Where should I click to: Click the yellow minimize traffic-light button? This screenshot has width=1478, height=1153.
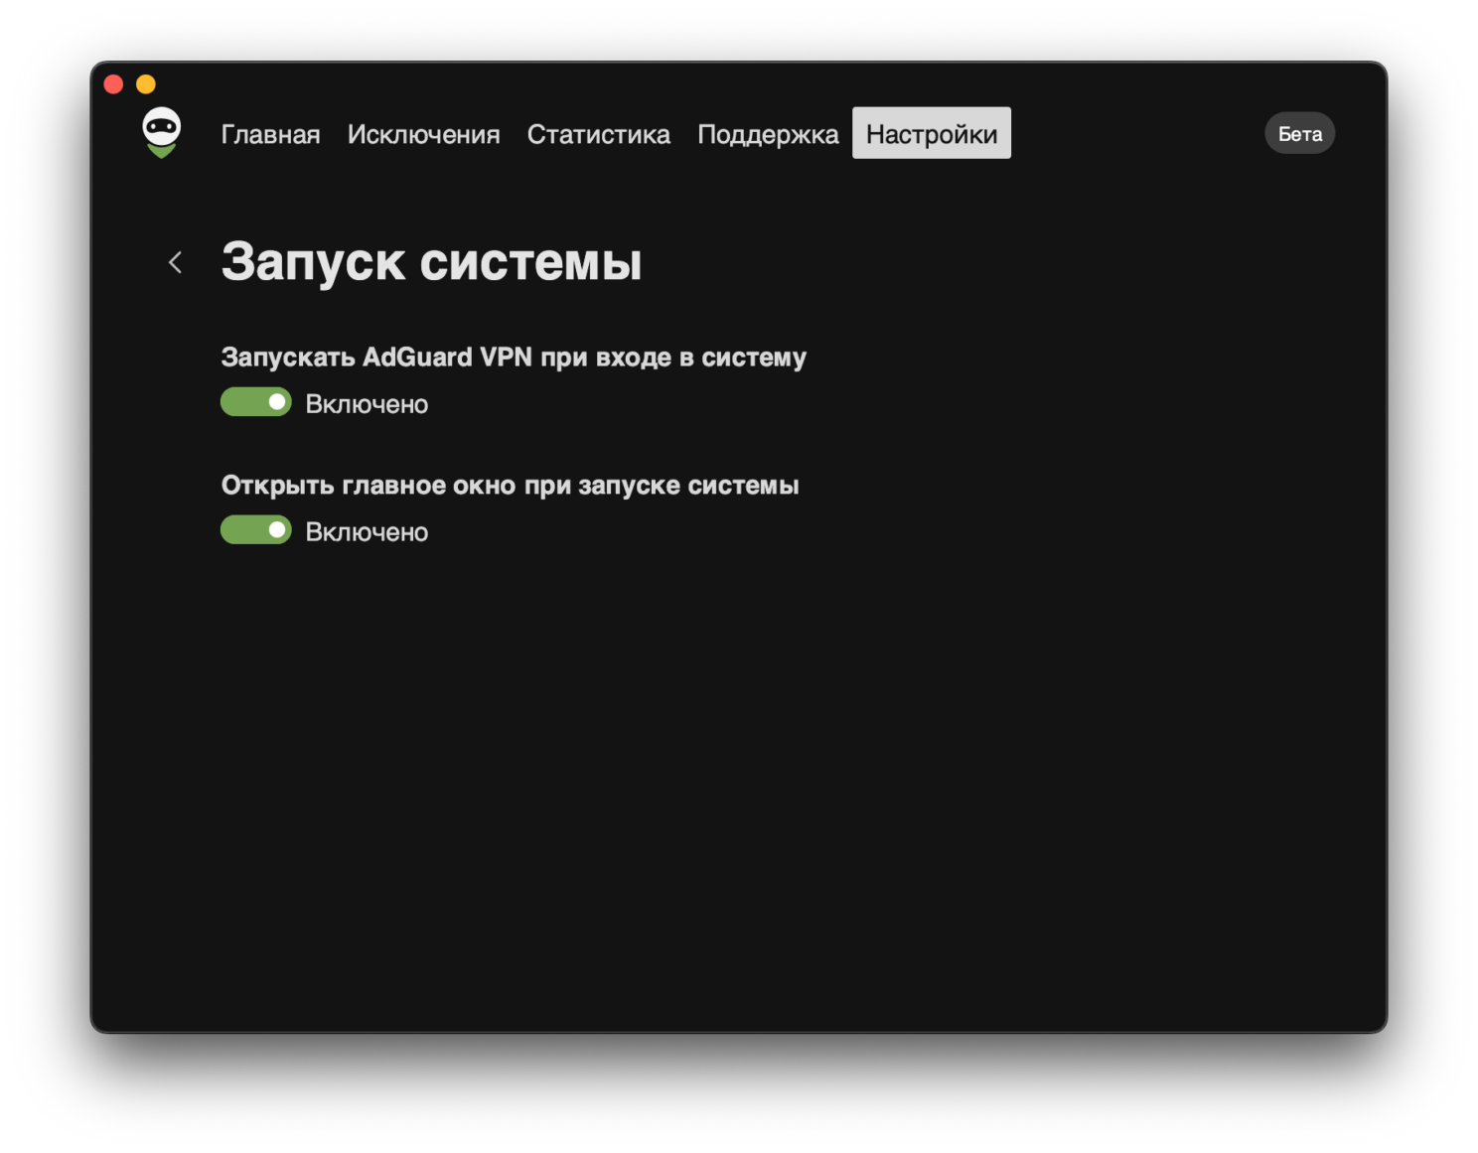tap(146, 83)
